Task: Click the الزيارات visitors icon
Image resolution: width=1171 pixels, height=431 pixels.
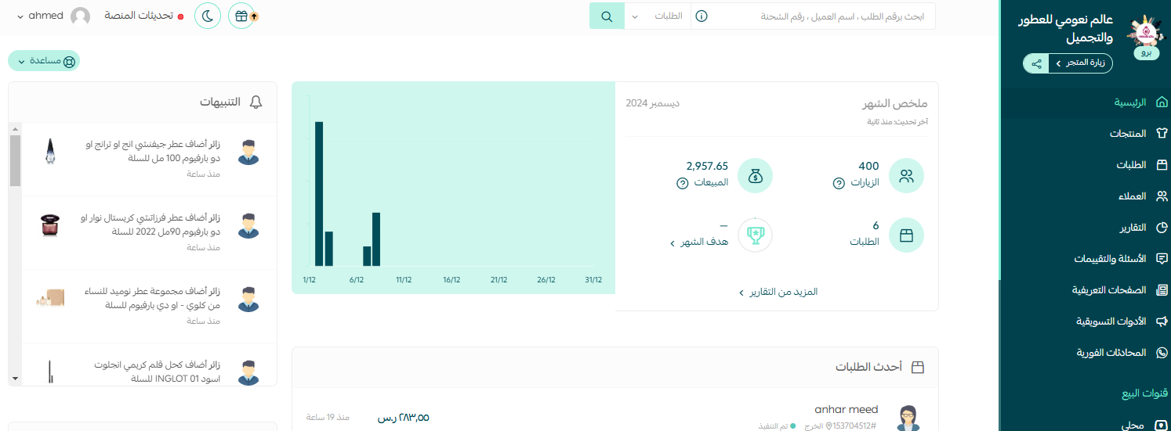Action: (907, 176)
